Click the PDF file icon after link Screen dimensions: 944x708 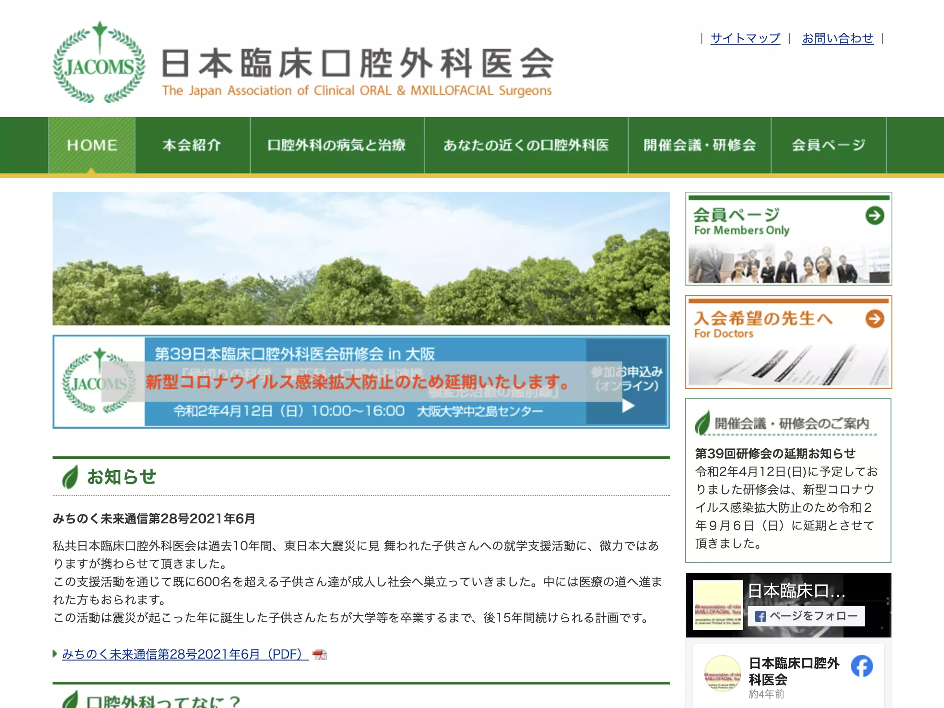click(319, 655)
